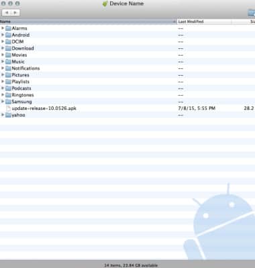Viewport: 255px width, 268px height.
Task: Click the Android icon in title bar
Action: 105,3
